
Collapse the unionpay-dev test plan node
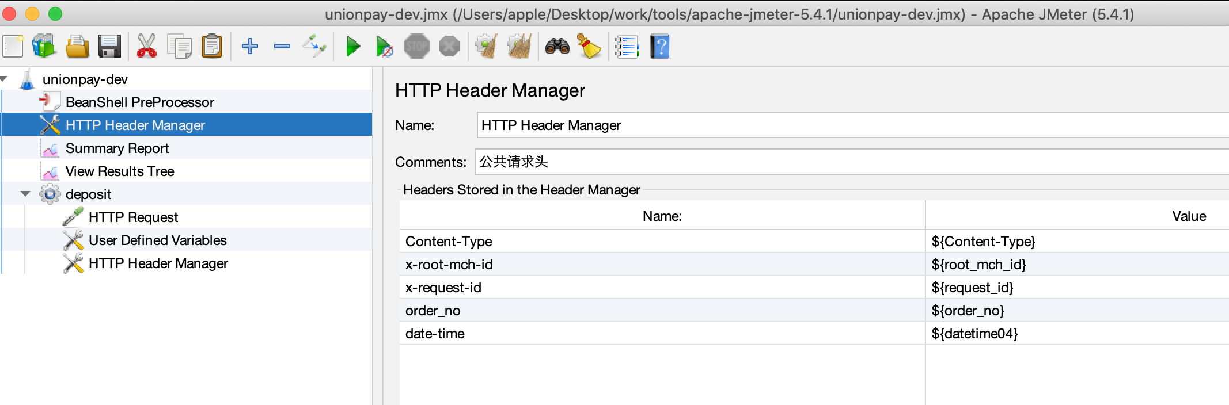(x=4, y=79)
